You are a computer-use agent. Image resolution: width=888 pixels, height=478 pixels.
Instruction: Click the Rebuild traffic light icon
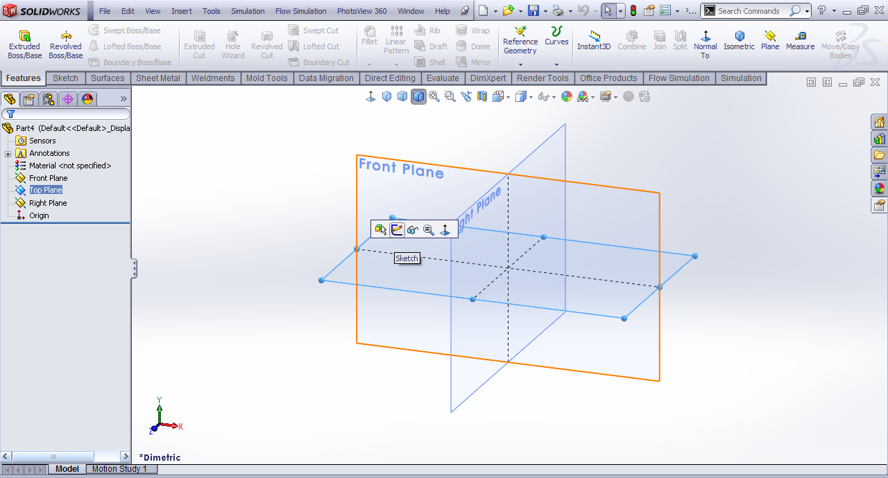click(633, 11)
